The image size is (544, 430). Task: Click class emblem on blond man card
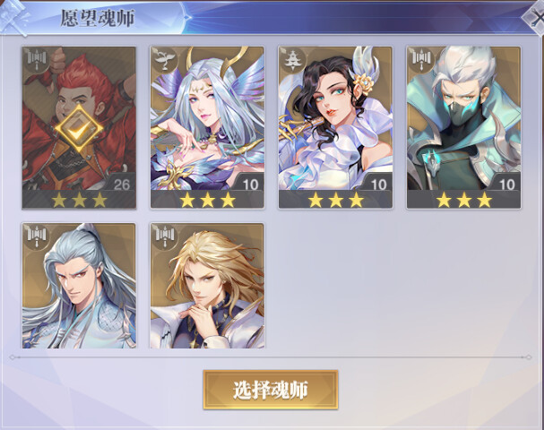[165, 236]
